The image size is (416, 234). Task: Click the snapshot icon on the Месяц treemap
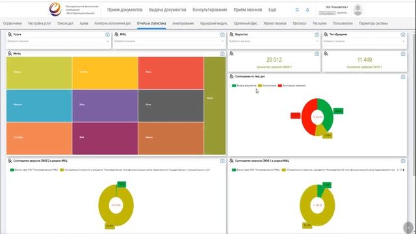(222, 54)
